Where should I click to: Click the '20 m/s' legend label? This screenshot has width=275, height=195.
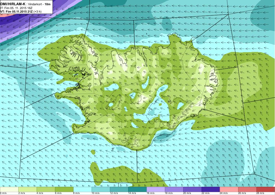click(187, 193)
